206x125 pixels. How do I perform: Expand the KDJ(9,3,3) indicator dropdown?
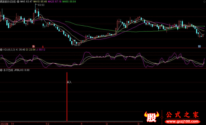[x=2, y=50]
